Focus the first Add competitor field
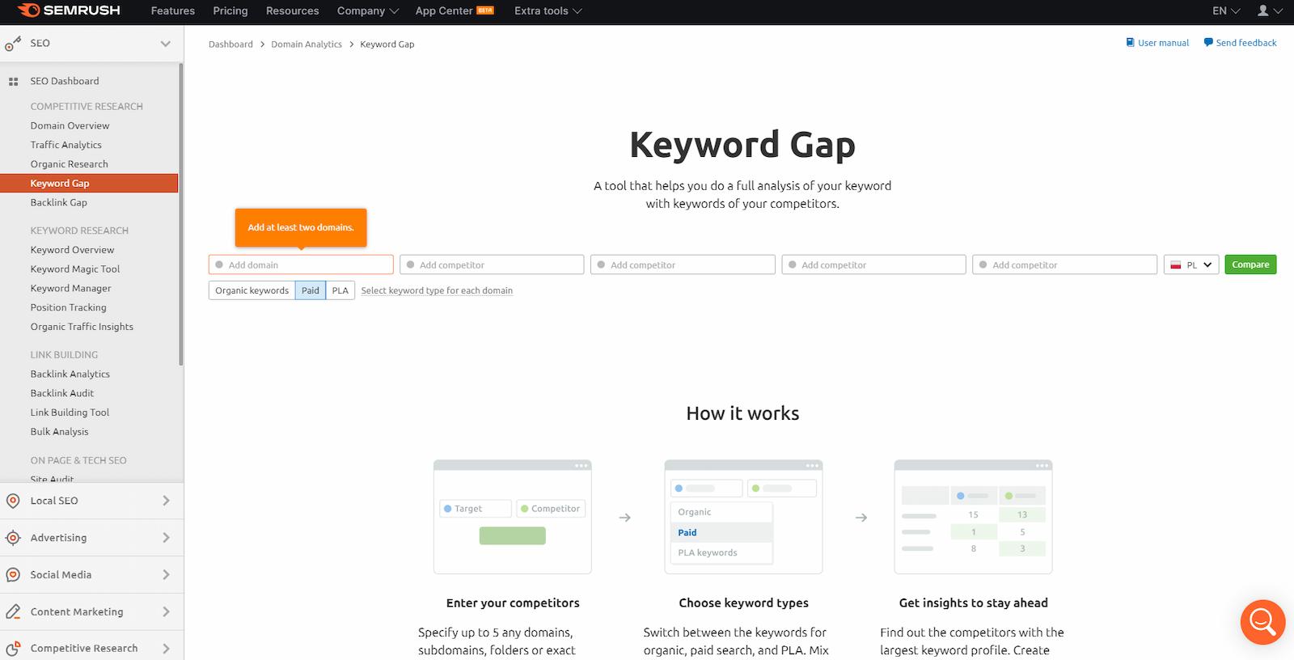The height and width of the screenshot is (660, 1294). (492, 264)
